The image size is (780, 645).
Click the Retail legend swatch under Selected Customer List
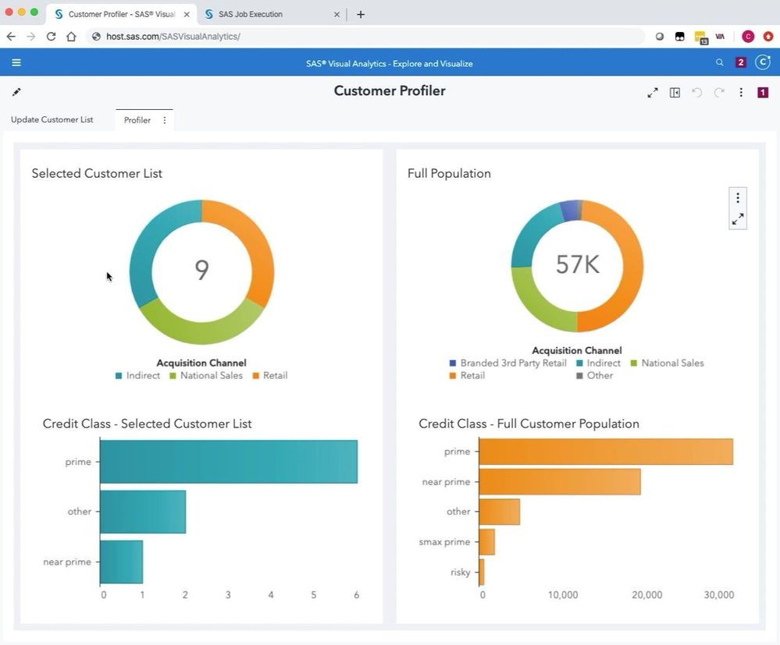256,376
